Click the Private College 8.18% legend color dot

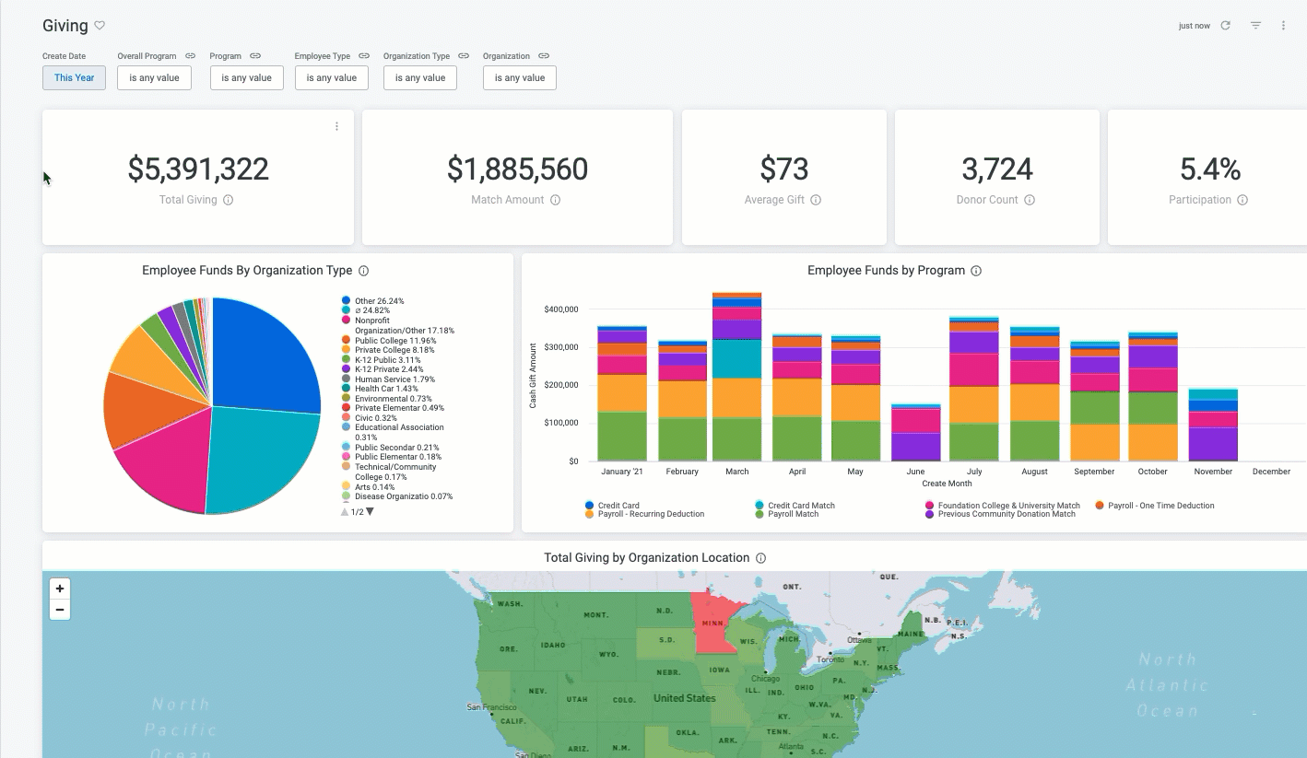pos(346,350)
